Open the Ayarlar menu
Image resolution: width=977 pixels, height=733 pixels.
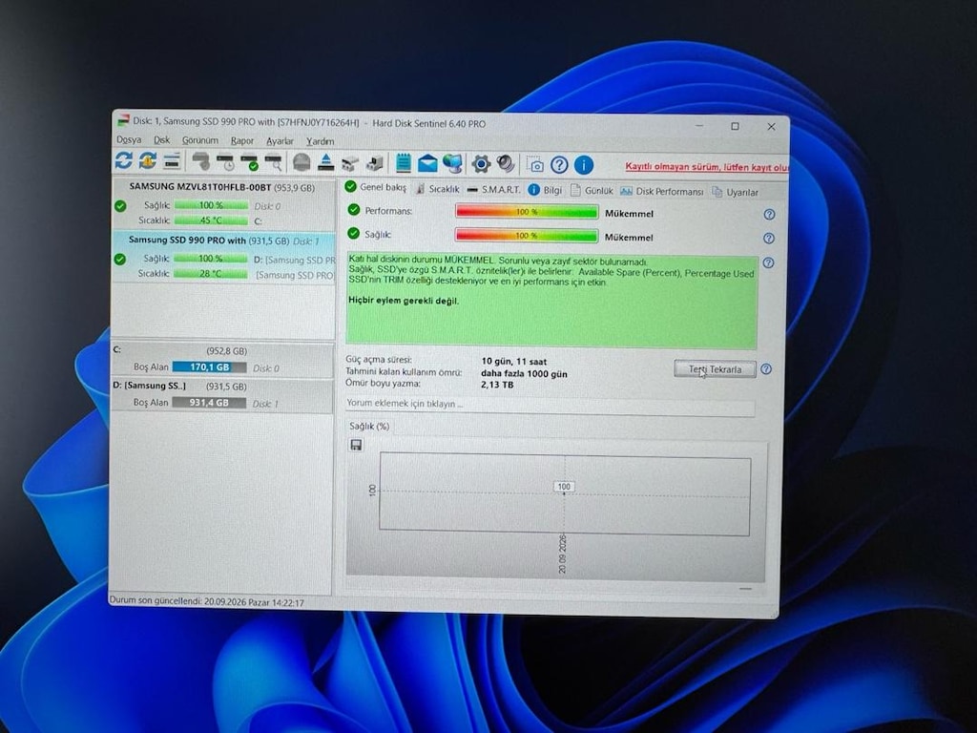pyautogui.click(x=280, y=141)
